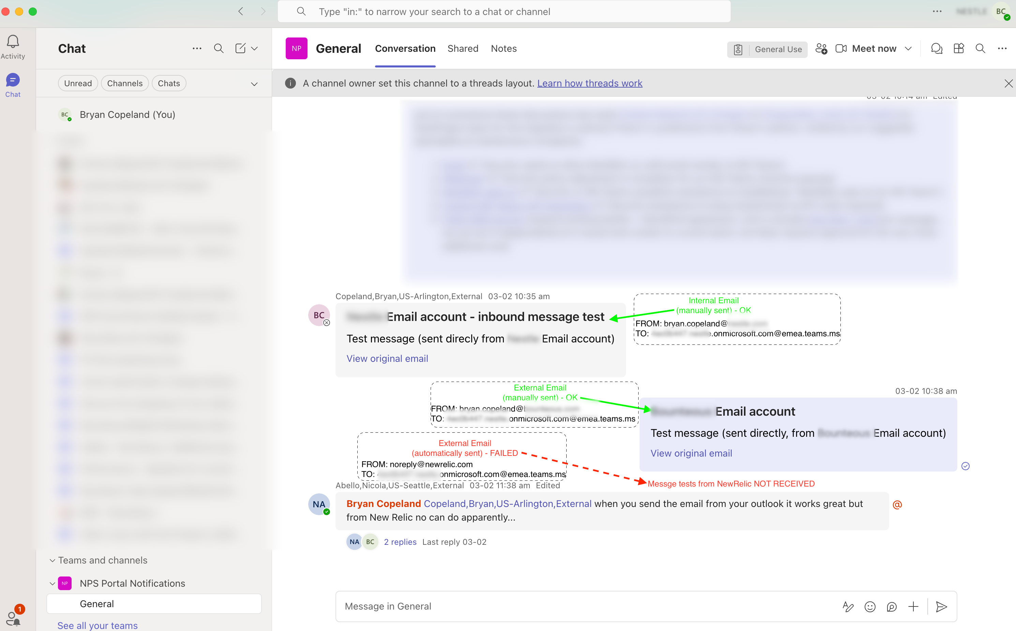Go forward with the right arrow
1016x631 pixels.
(x=263, y=12)
